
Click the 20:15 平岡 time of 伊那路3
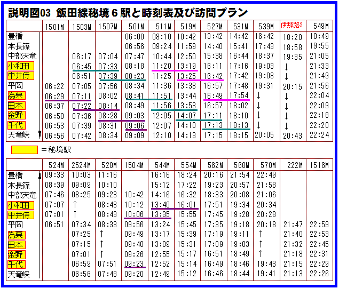click(x=293, y=87)
